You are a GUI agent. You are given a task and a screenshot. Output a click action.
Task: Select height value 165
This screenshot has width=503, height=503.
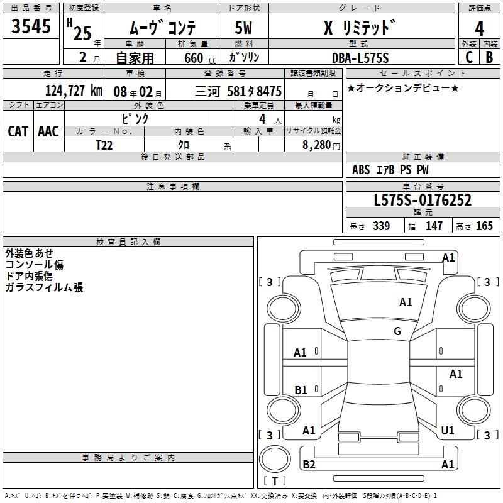click(x=484, y=226)
